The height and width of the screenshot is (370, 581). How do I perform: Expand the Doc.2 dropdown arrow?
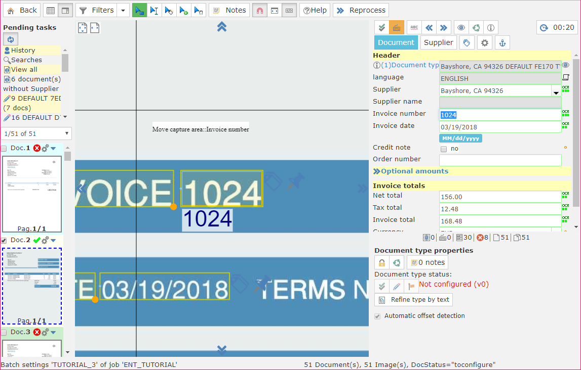53,241
